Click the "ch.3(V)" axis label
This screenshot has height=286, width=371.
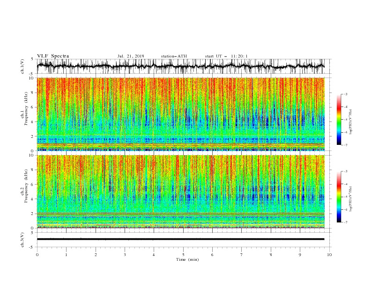[x=22, y=240]
